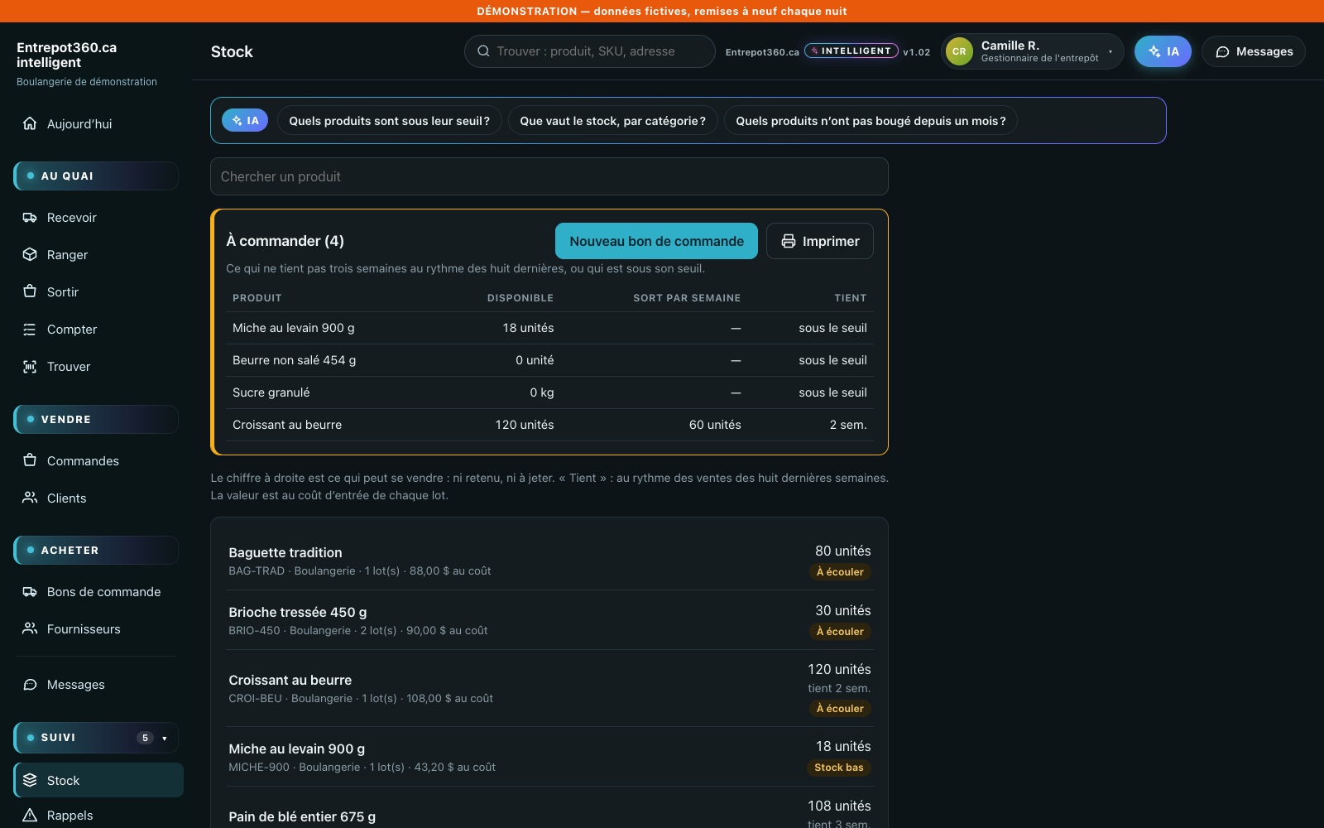Ask which products are below threshold
Viewport: 1324px width, 828px height.
click(390, 121)
